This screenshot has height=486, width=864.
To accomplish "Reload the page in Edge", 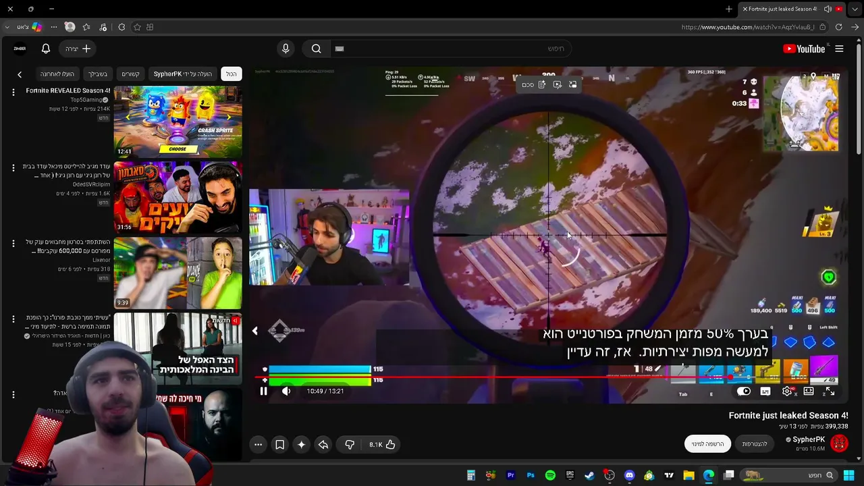I will click(x=838, y=27).
